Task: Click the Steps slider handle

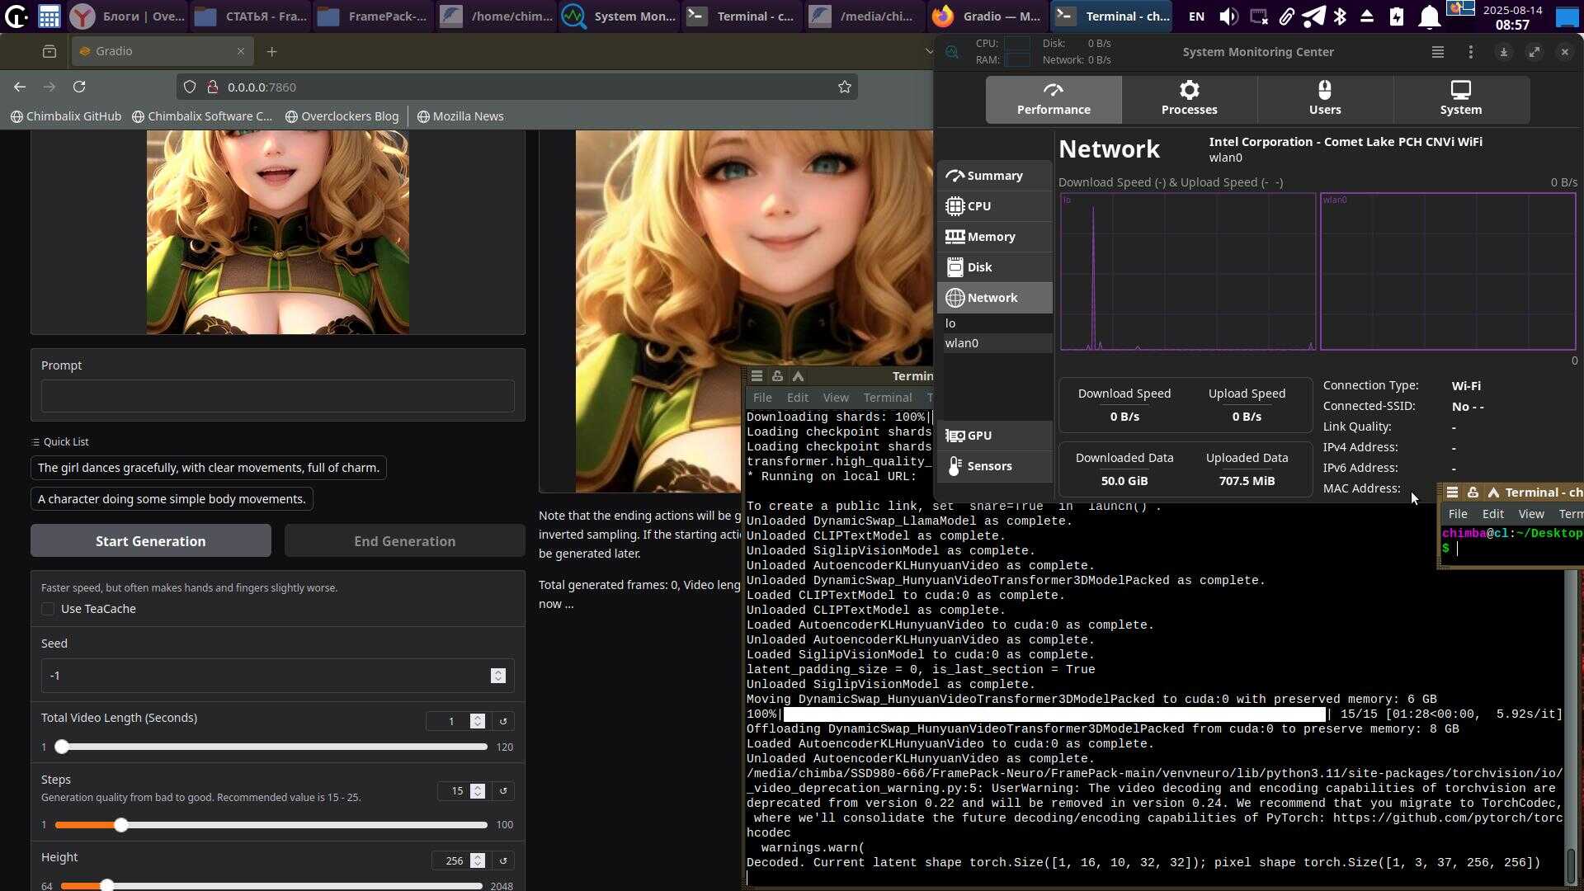Action: pos(121,825)
